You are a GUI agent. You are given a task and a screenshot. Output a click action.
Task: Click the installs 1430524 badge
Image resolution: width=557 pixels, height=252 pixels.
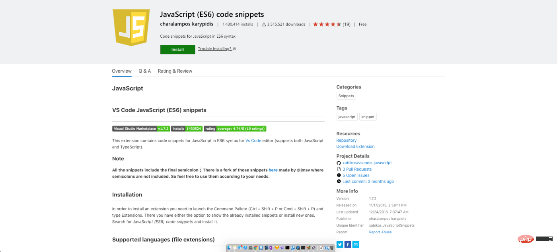pyautogui.click(x=187, y=129)
